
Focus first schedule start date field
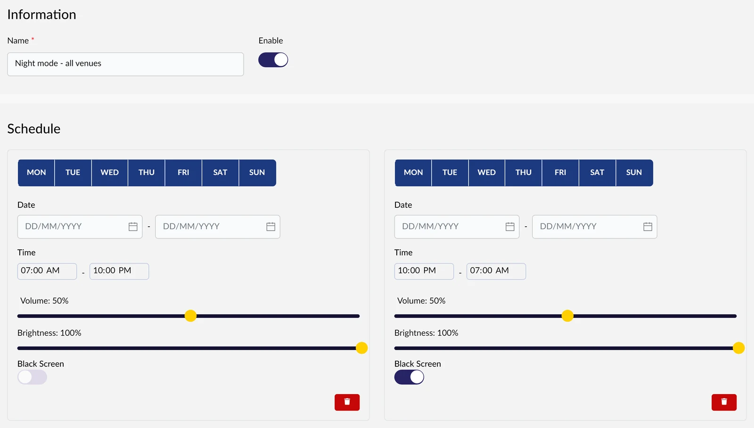point(80,227)
